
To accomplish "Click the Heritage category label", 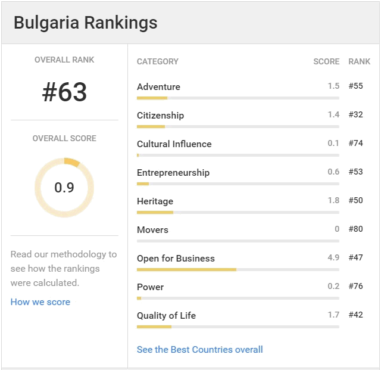I will pos(155,201).
